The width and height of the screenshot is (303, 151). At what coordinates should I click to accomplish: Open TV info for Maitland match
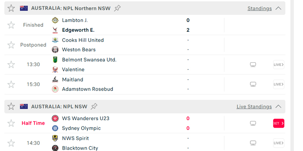click(253, 84)
